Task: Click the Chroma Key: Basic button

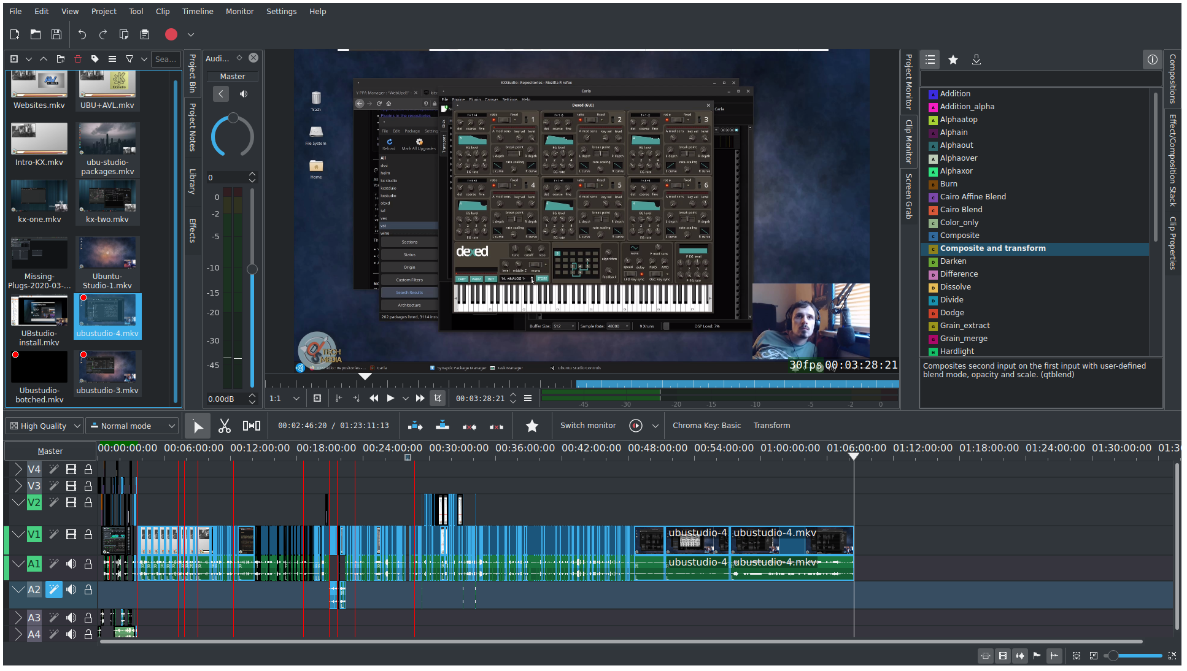Action: (x=706, y=426)
